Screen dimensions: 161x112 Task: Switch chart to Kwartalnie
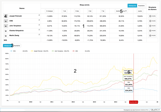[x=17, y=45]
